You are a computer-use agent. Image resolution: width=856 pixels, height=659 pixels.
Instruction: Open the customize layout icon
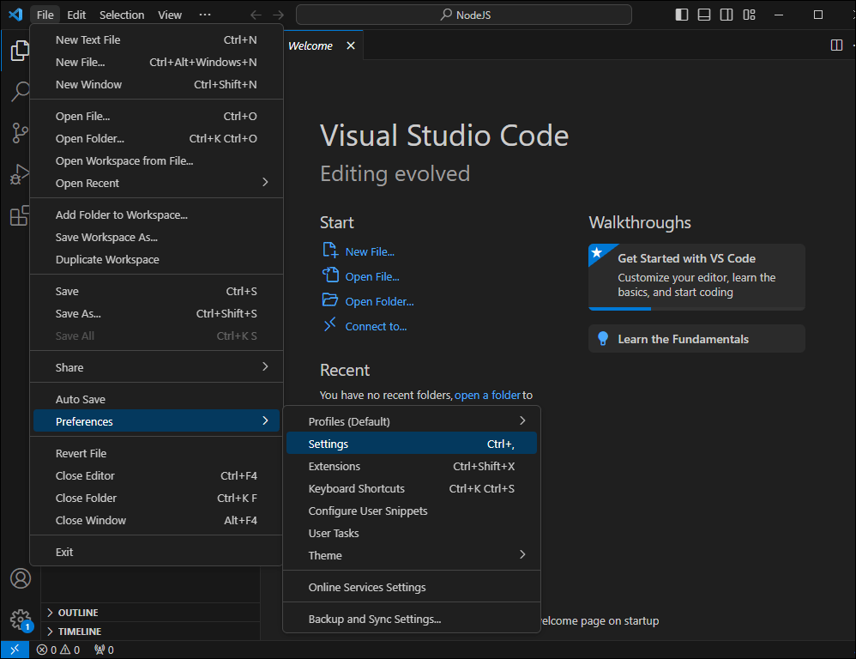click(749, 15)
